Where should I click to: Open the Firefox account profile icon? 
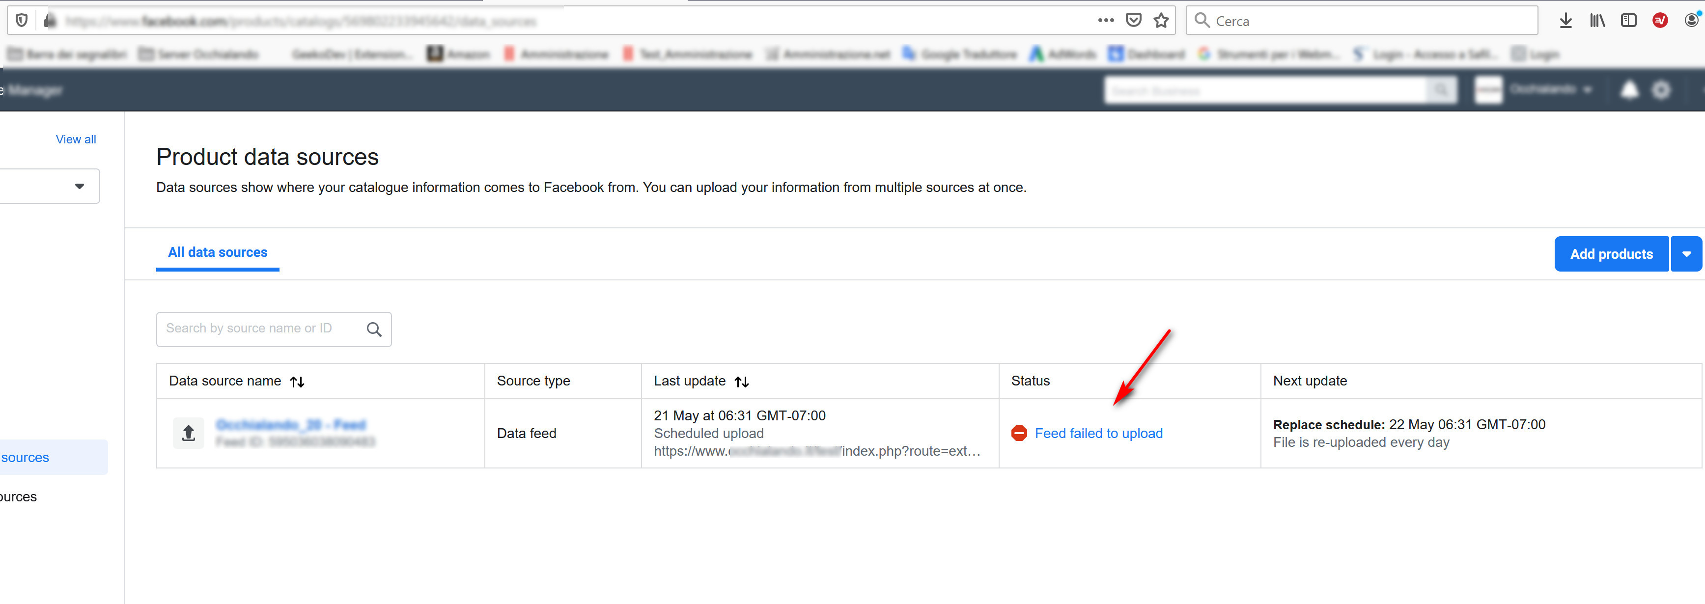point(1692,20)
